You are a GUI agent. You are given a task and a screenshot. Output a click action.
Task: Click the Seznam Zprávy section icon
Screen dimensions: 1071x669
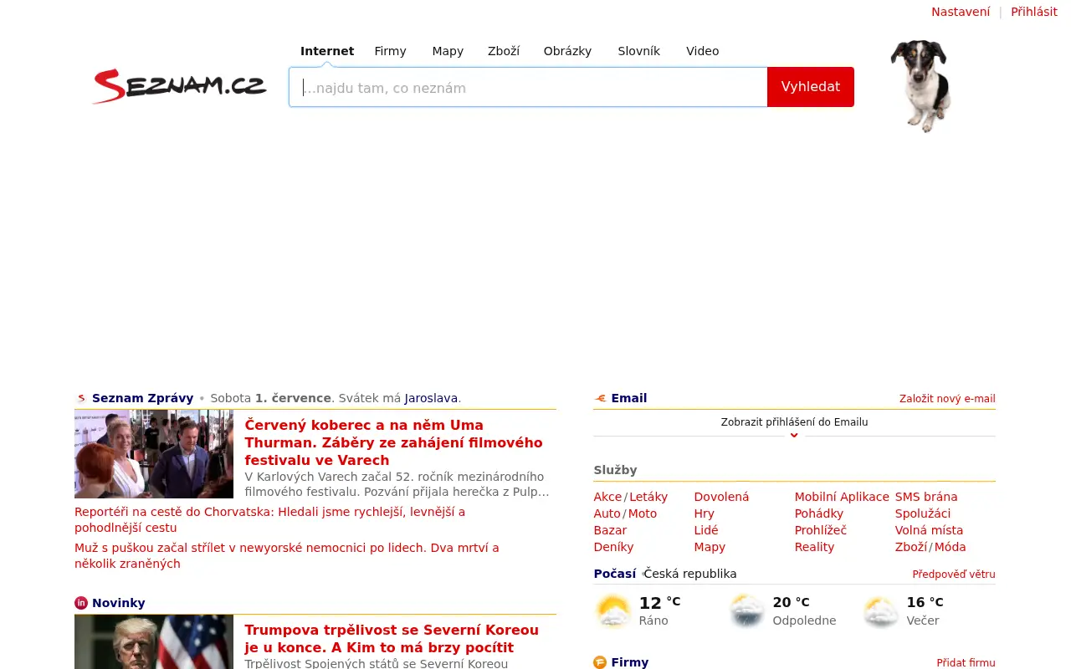(x=81, y=399)
